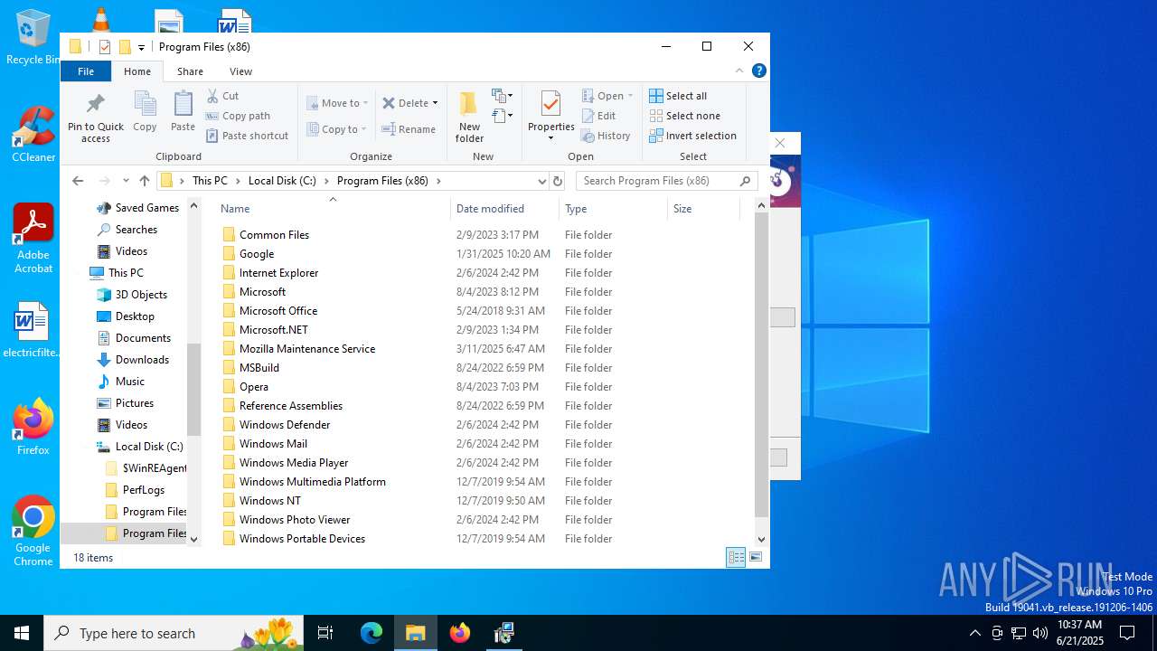Screen dimensions: 1157x651
Task: Click This PC in address bar
Action: tap(210, 181)
